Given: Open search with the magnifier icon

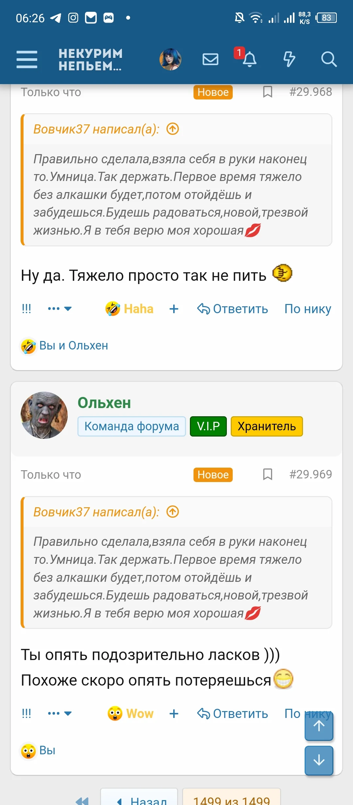Looking at the screenshot, I should (x=330, y=59).
